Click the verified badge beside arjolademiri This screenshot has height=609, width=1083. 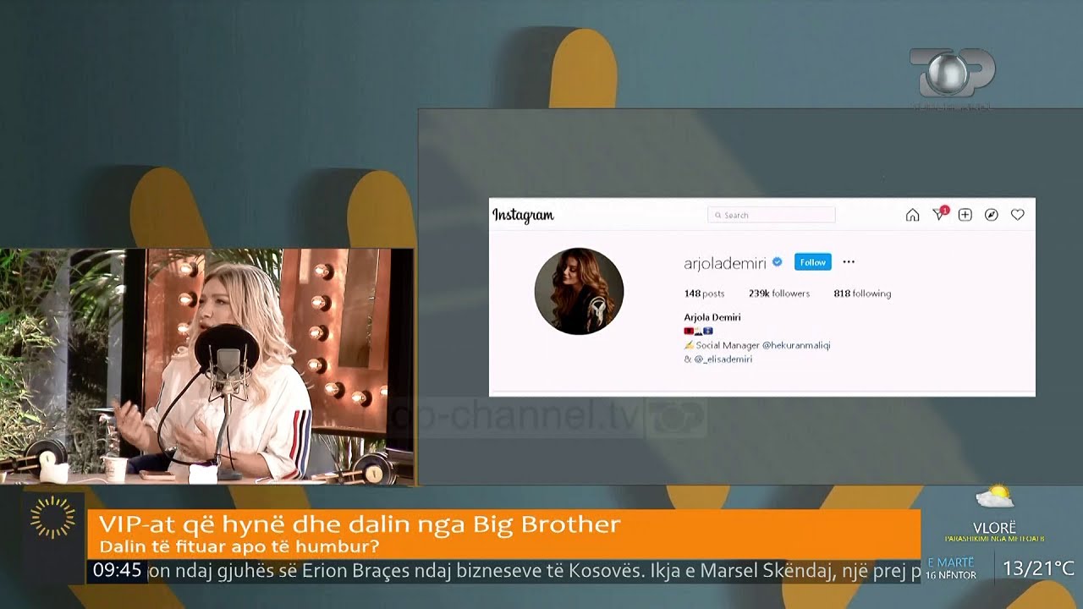[777, 263]
